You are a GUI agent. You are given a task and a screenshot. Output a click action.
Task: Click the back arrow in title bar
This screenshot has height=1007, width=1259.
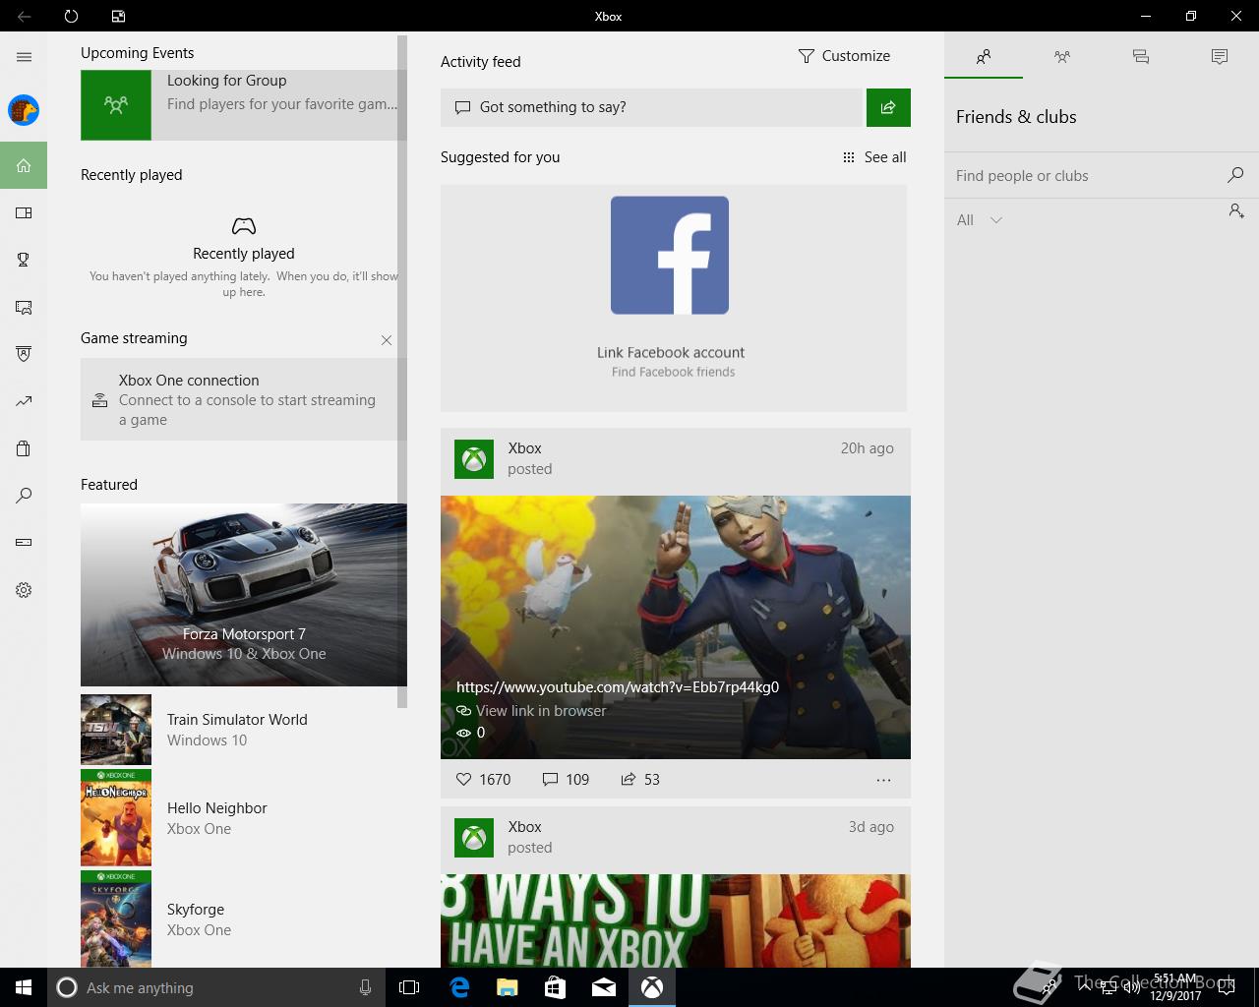pyautogui.click(x=24, y=16)
